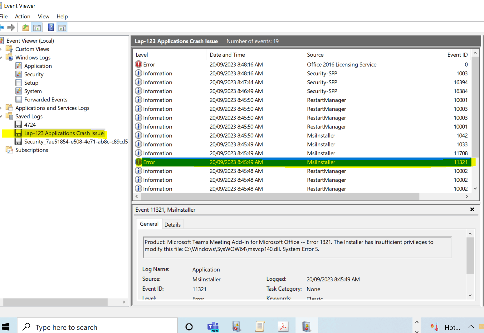
Task: Open Microsoft Teams from the taskbar
Action: pos(213,327)
